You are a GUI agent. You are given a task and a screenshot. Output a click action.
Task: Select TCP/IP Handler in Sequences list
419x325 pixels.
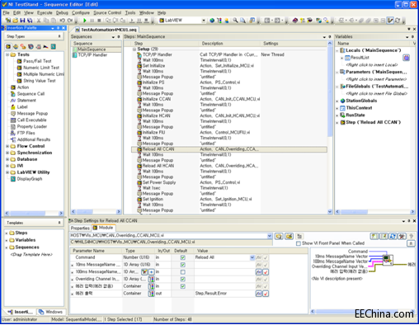tap(92, 55)
